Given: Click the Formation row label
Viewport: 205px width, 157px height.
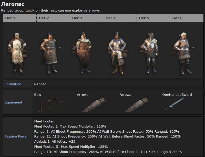Looking at the screenshot, I should (x=13, y=84).
